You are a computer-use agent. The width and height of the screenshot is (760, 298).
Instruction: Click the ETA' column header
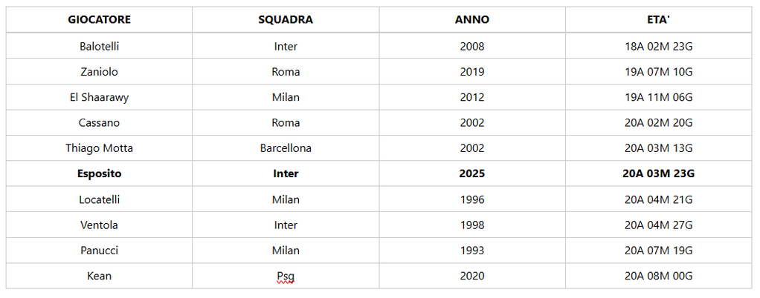click(x=658, y=20)
